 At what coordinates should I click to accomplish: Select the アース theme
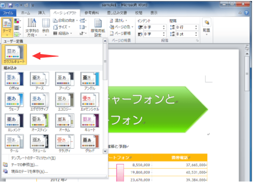point(39,81)
